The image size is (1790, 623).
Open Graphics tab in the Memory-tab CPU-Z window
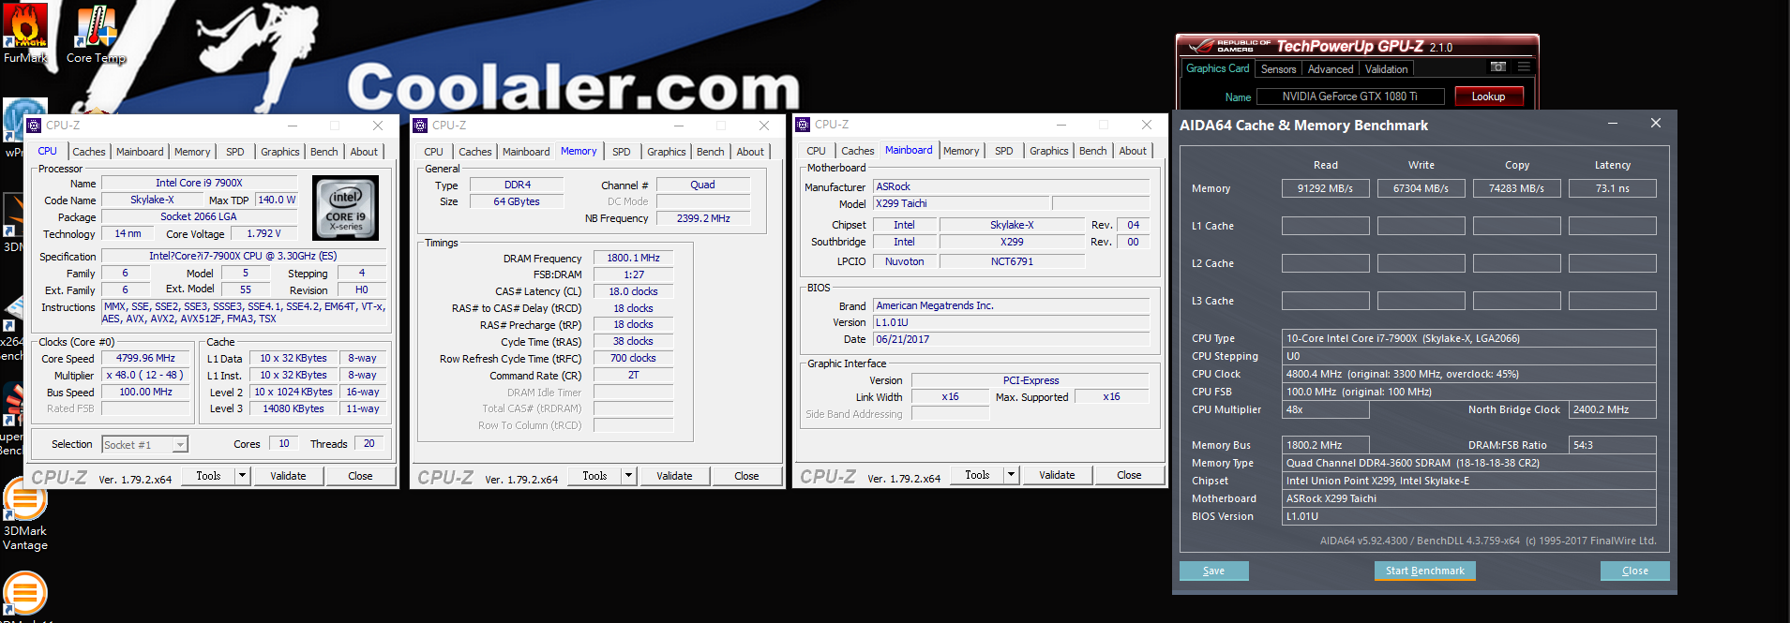(x=667, y=152)
